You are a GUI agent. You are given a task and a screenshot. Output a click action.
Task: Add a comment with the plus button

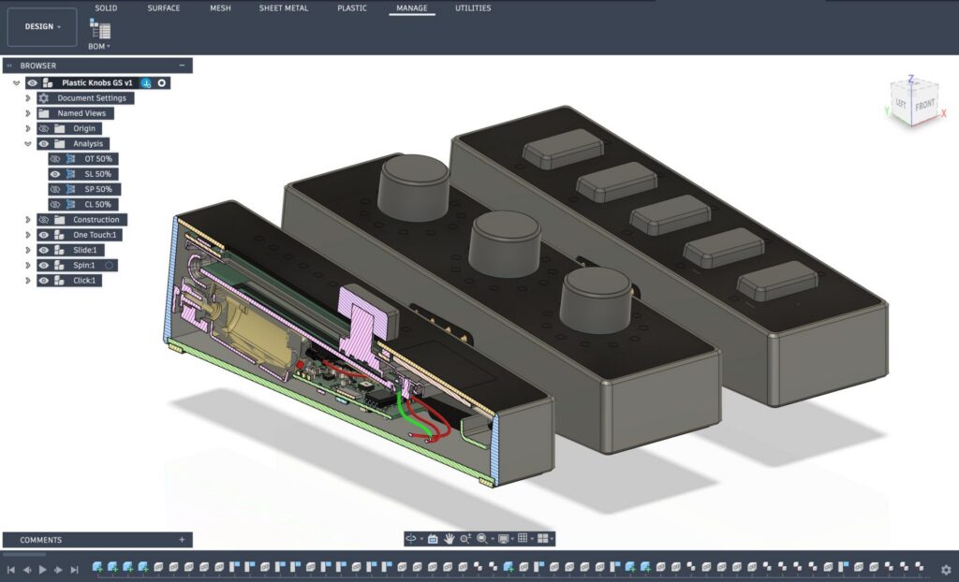pyautogui.click(x=182, y=540)
